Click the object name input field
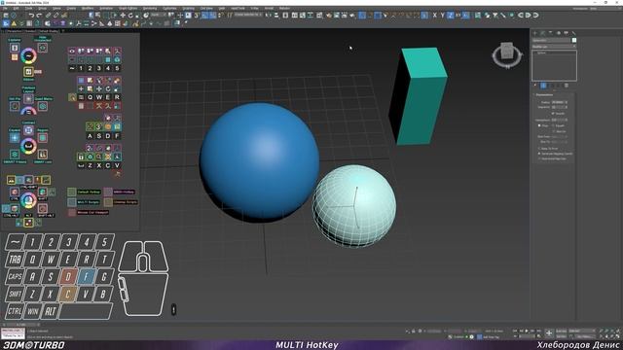The image size is (623, 350). click(x=552, y=41)
